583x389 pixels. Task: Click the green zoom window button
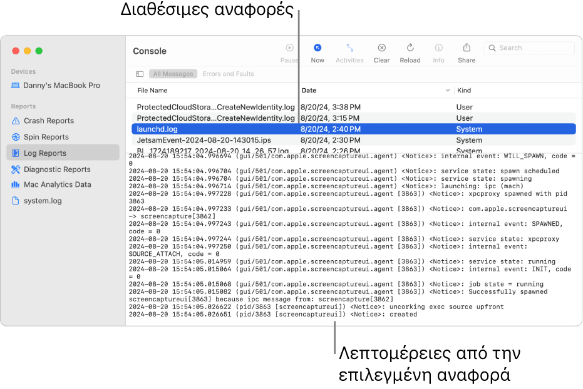pyautogui.click(x=39, y=51)
